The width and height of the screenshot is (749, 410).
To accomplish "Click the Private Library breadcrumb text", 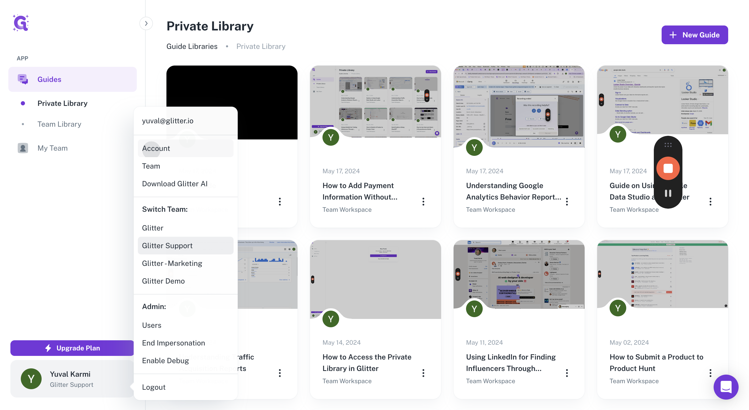I will pos(261,46).
